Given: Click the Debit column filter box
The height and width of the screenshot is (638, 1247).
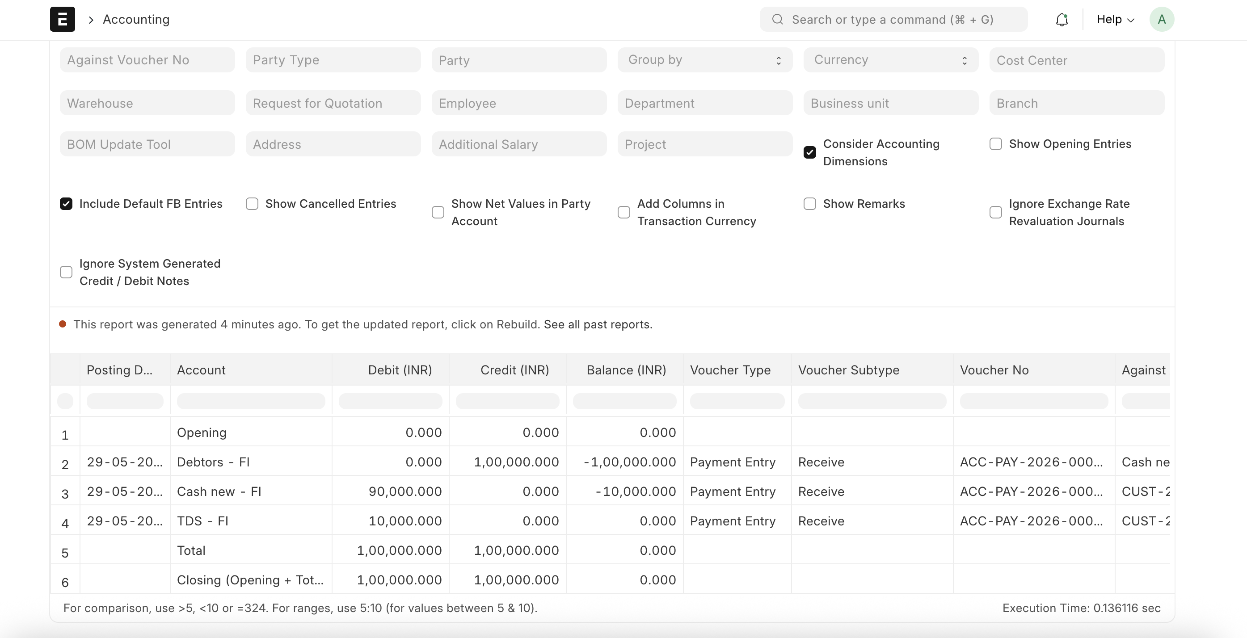Looking at the screenshot, I should (x=391, y=401).
